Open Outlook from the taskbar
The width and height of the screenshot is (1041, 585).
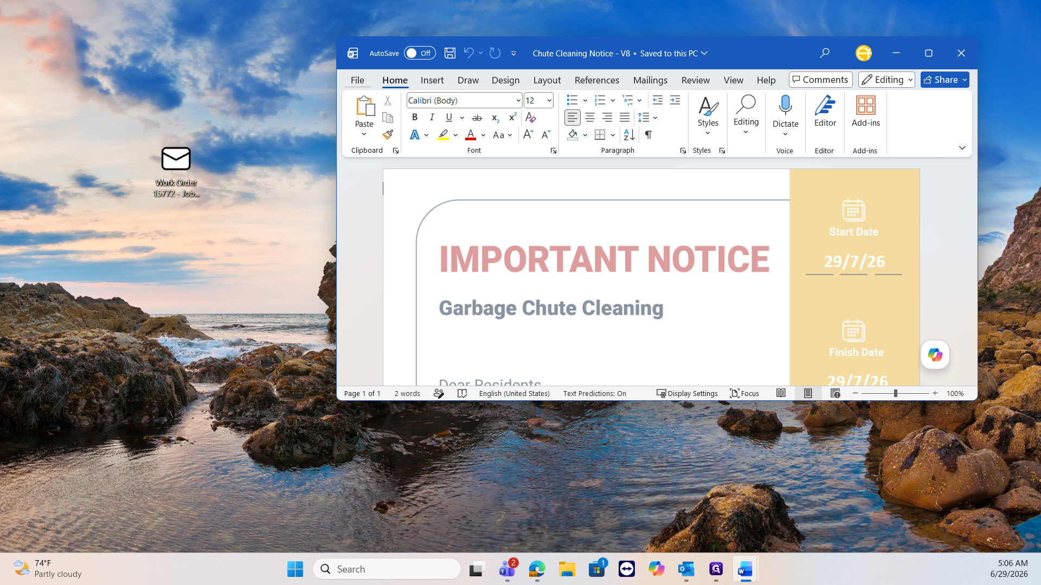tap(686, 569)
